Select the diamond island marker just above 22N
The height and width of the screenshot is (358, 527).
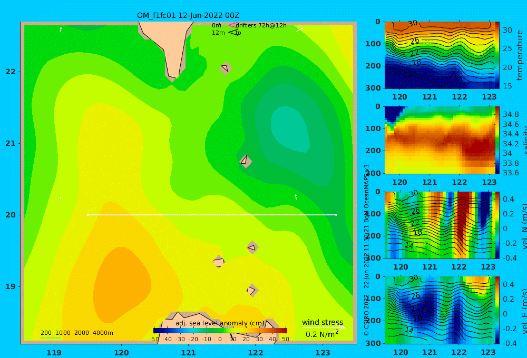tap(226, 68)
